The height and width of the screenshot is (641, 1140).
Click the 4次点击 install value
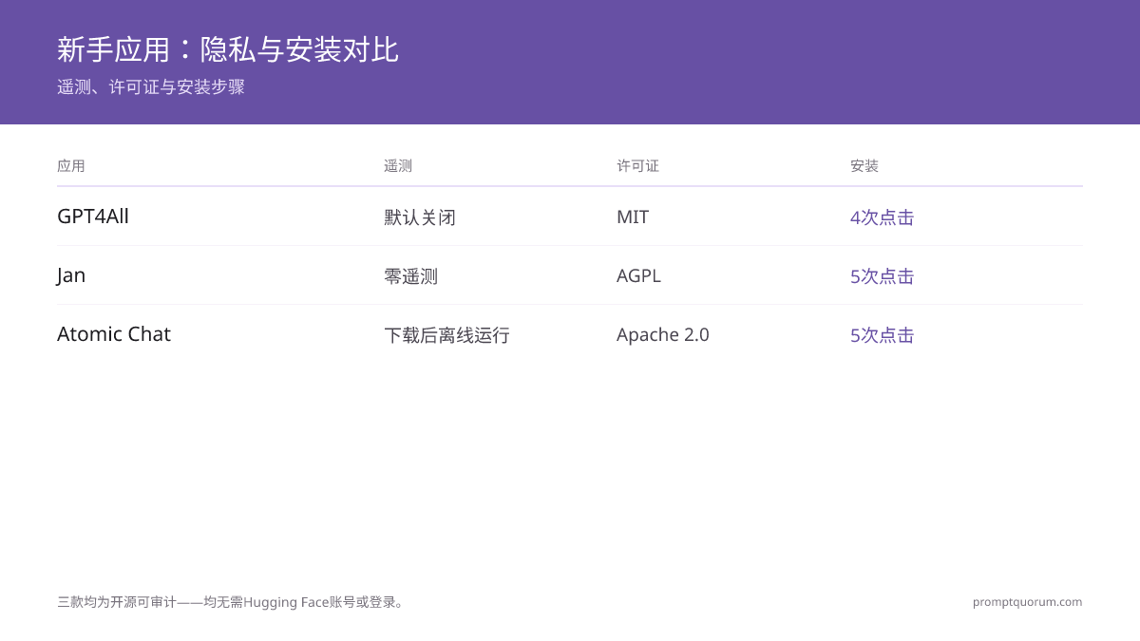pyautogui.click(x=882, y=217)
